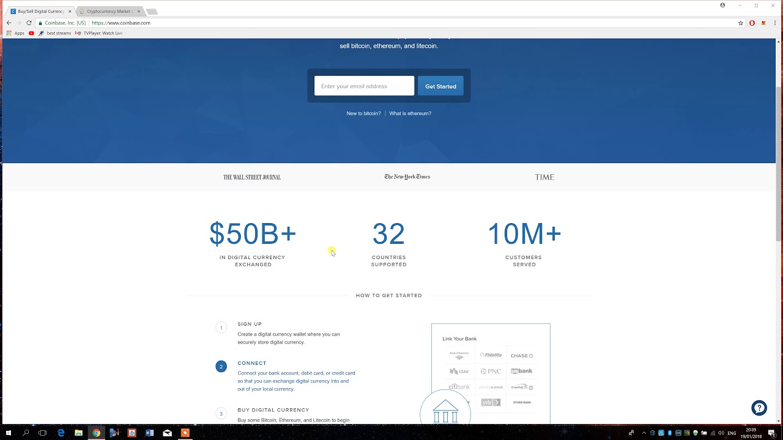
Task: Click the browser back arrow
Action: coord(9,23)
